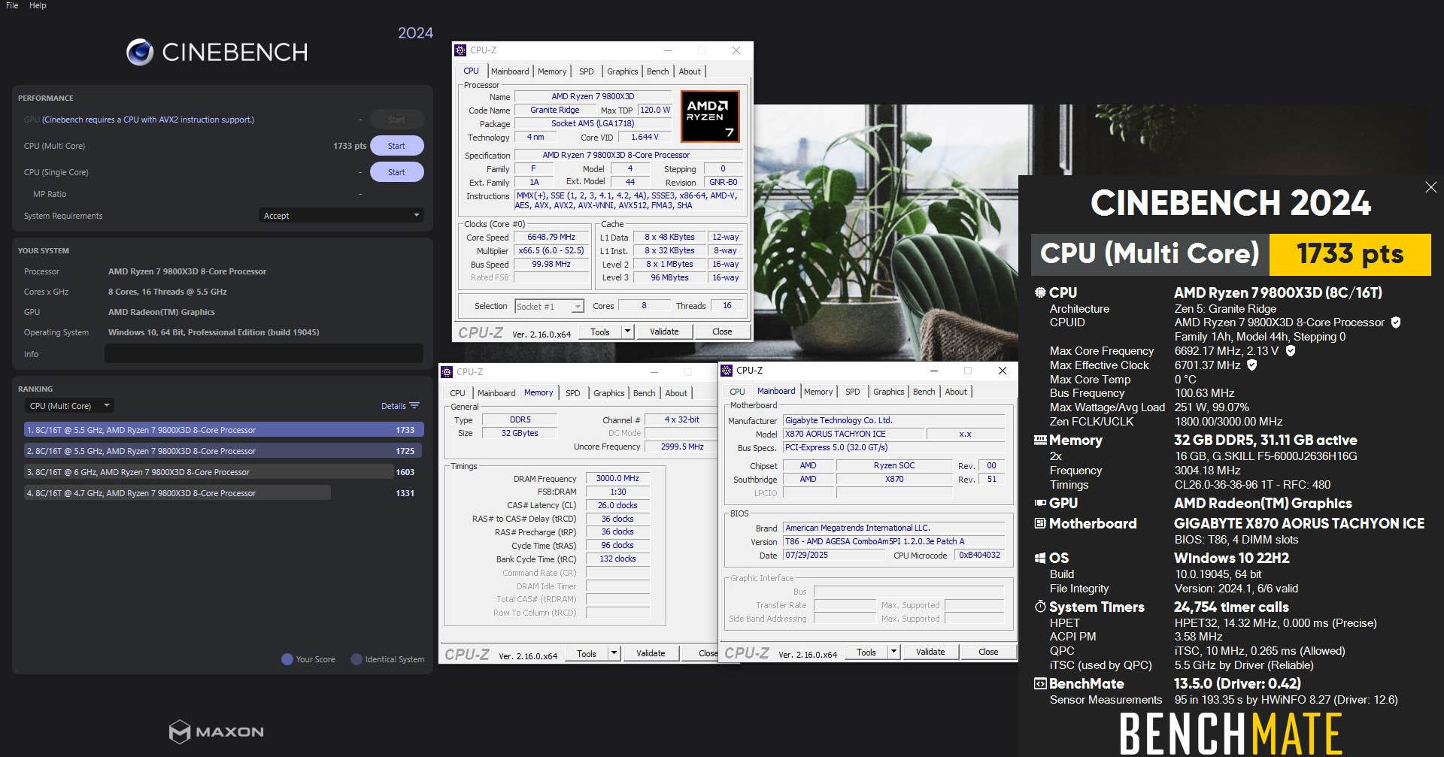Close the Mainboard CPU-Z window
The width and height of the screenshot is (1444, 757).
(x=1002, y=371)
